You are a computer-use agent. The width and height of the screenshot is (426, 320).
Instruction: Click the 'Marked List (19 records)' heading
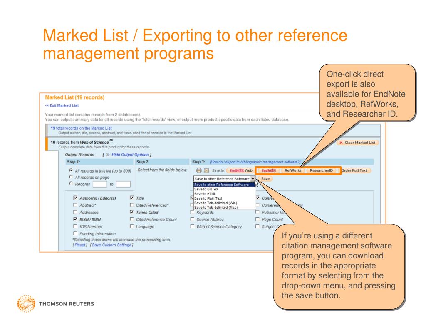click(75, 97)
